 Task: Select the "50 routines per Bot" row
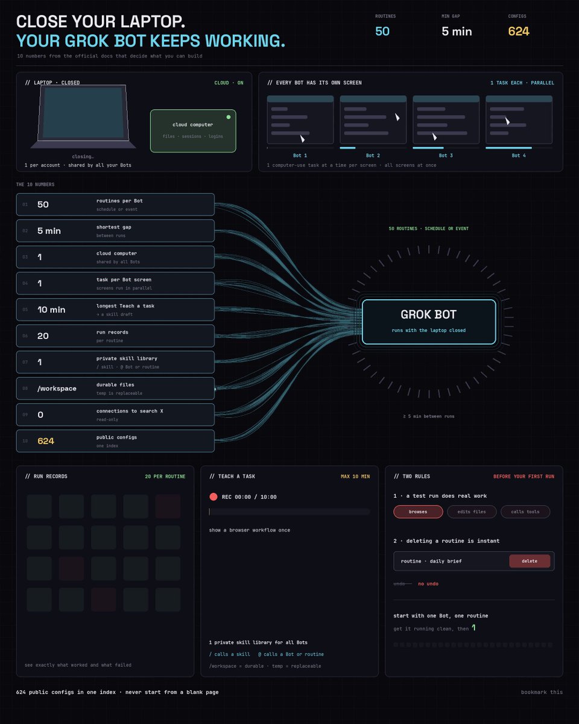click(x=115, y=205)
